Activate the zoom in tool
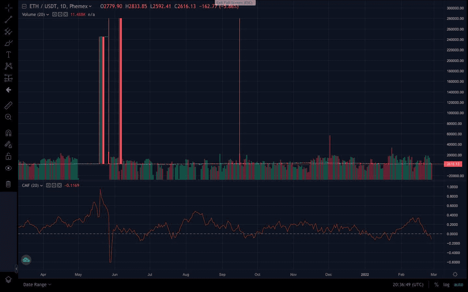This screenshot has width=468, height=292. (x=8, y=117)
